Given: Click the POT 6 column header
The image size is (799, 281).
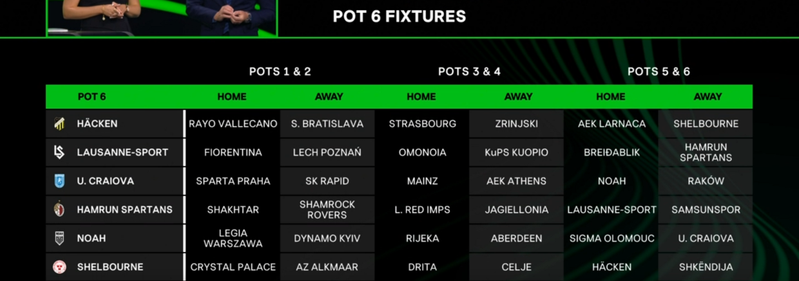Looking at the screenshot, I should point(91,96).
